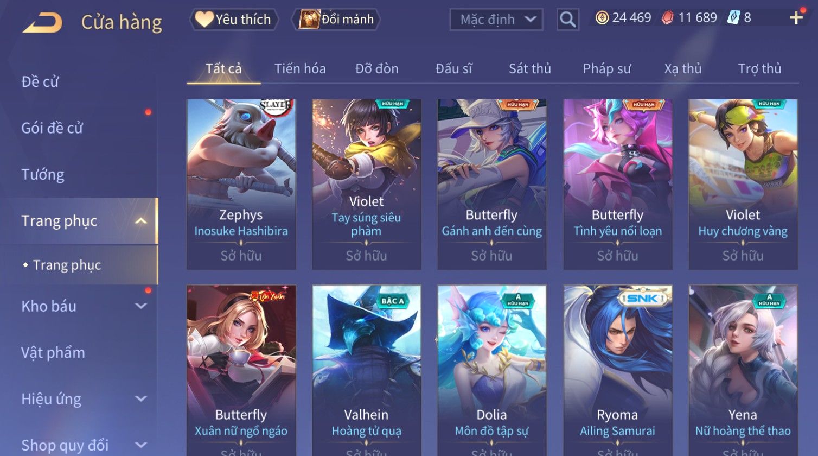
Task: Select the Pháp sư tab
Action: coord(606,68)
